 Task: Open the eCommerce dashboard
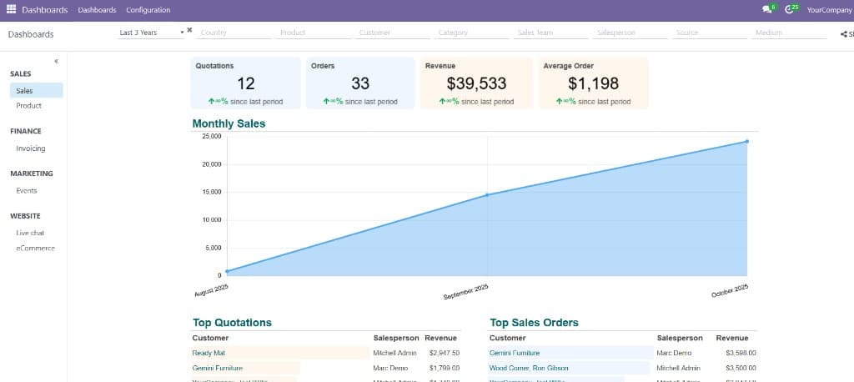(x=37, y=248)
